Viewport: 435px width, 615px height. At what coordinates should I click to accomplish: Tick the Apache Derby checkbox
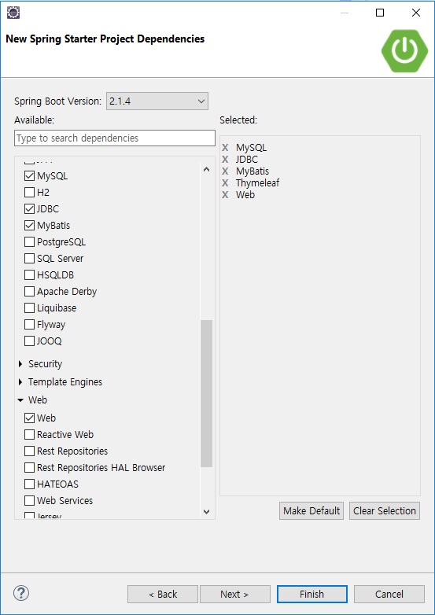tap(29, 292)
